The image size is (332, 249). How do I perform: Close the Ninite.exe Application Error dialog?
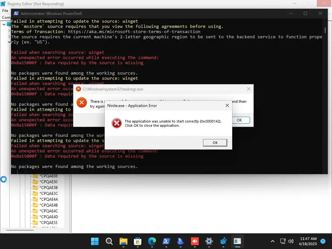(x=227, y=105)
